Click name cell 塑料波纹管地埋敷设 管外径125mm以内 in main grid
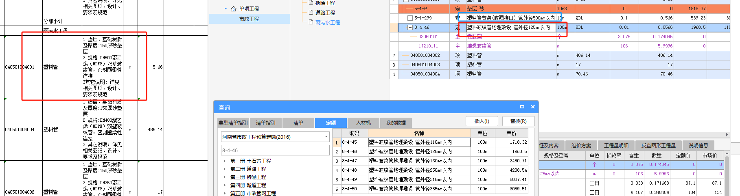 tap(510, 27)
